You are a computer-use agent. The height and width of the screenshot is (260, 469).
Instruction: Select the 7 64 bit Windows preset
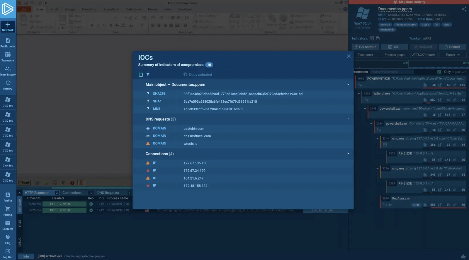coord(8,162)
